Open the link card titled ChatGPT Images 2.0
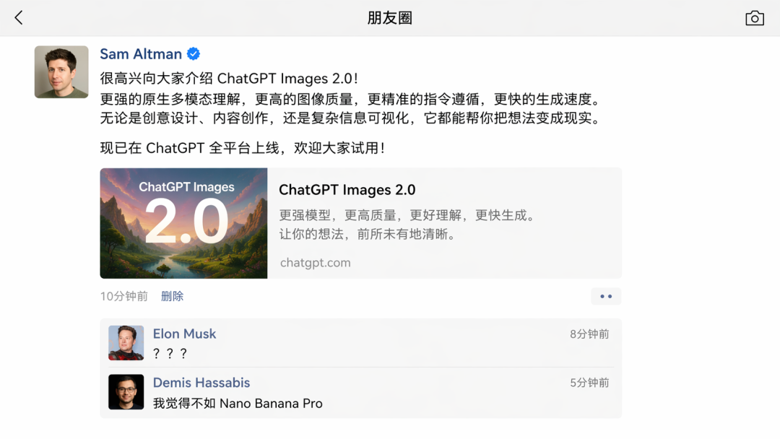 pos(347,190)
